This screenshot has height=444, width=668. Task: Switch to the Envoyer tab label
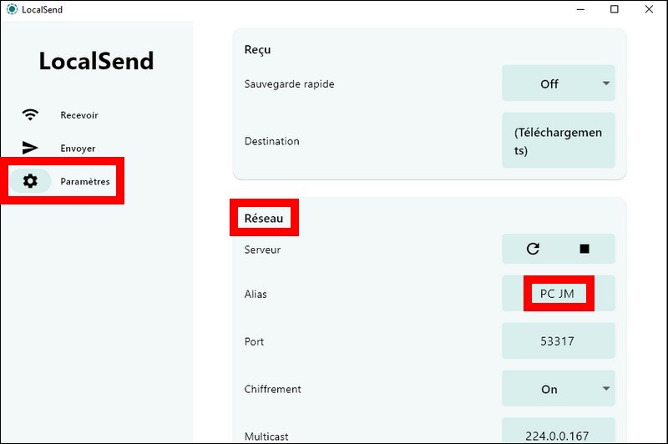(78, 149)
